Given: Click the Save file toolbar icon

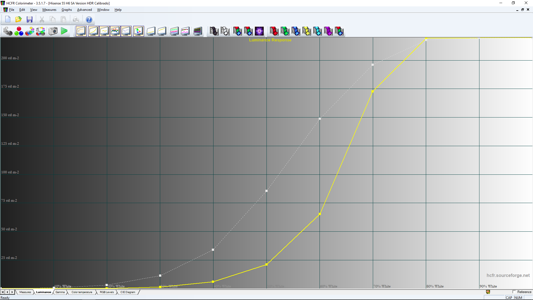Looking at the screenshot, I should pyautogui.click(x=29, y=19).
